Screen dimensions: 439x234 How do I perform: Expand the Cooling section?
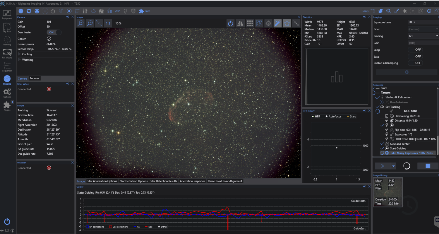[27, 54]
